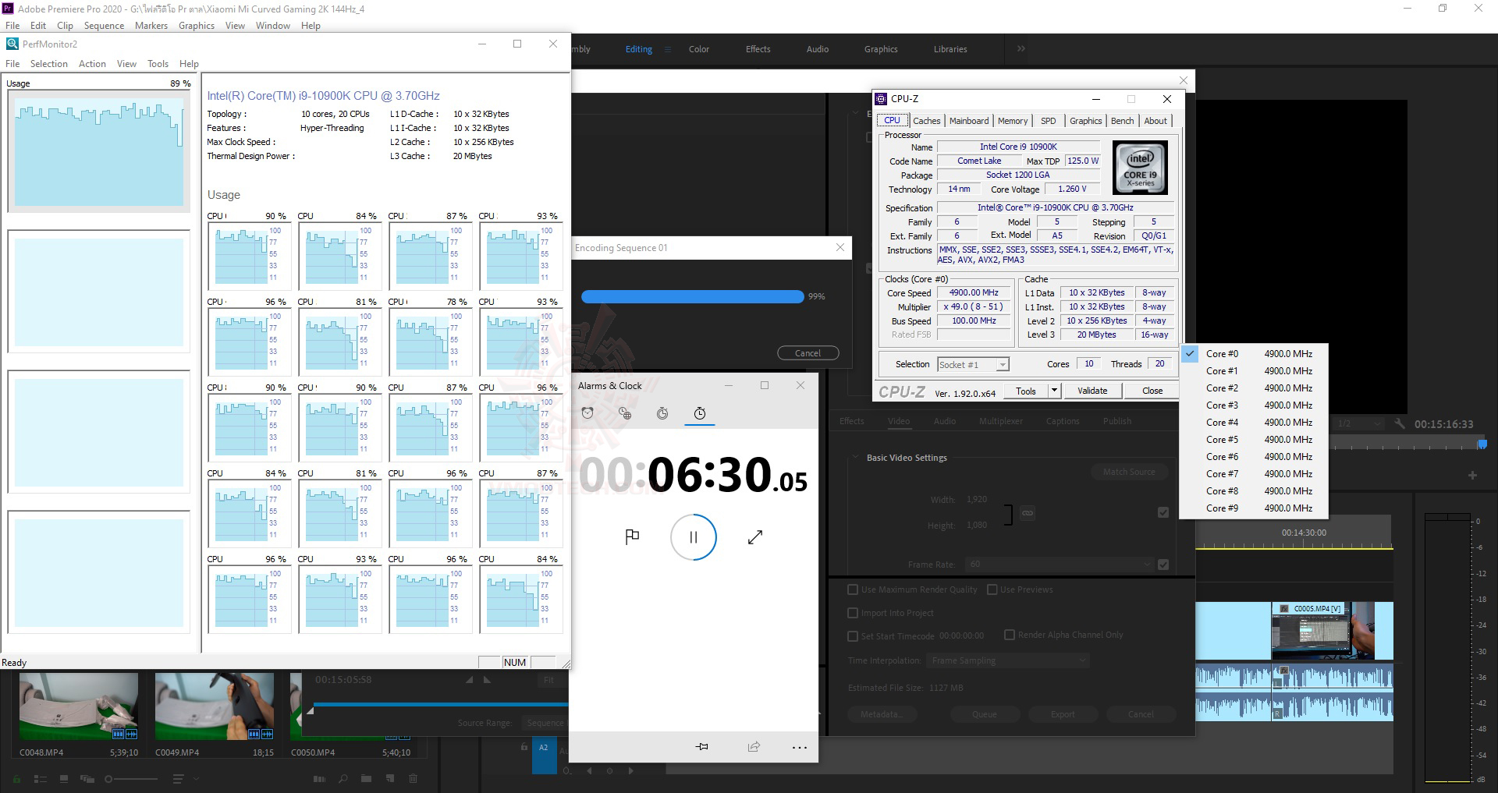This screenshot has width=1498, height=793.
Task: Click the PerfMonitor2 title bar icon
Action: pos(12,44)
